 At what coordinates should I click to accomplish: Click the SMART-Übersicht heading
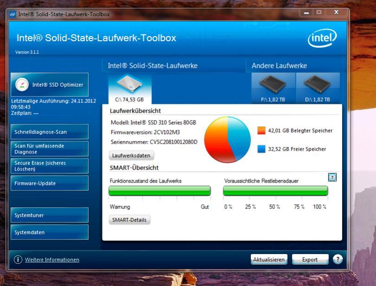(x=134, y=168)
